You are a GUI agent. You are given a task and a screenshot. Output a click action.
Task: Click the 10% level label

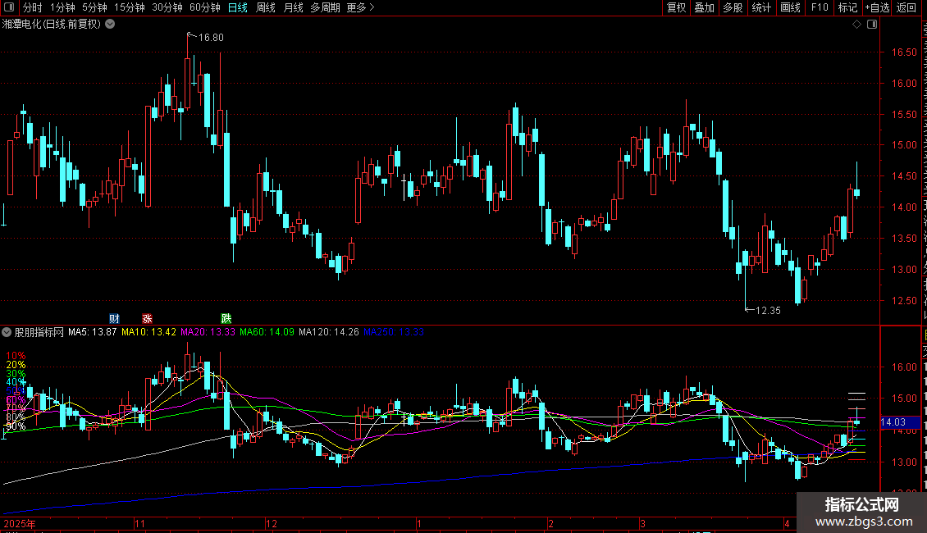[16, 356]
